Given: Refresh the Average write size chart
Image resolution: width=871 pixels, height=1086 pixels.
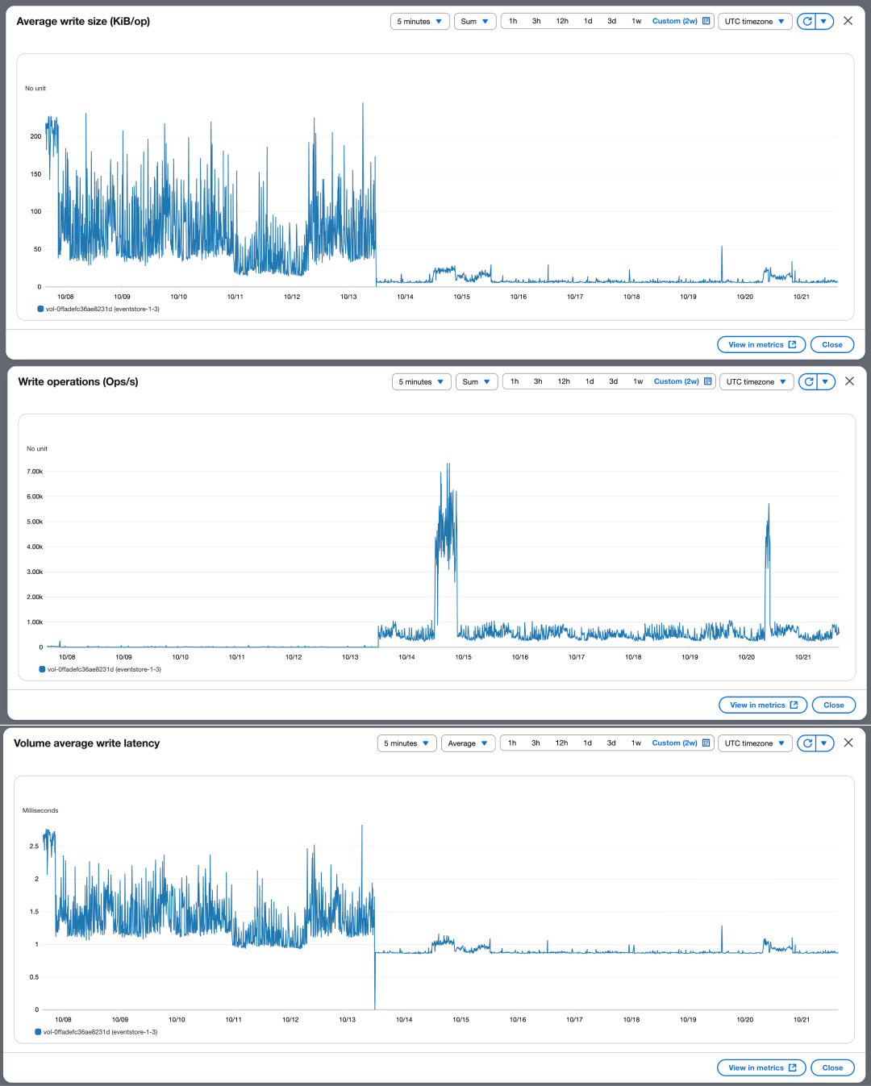Looking at the screenshot, I should click(x=807, y=22).
